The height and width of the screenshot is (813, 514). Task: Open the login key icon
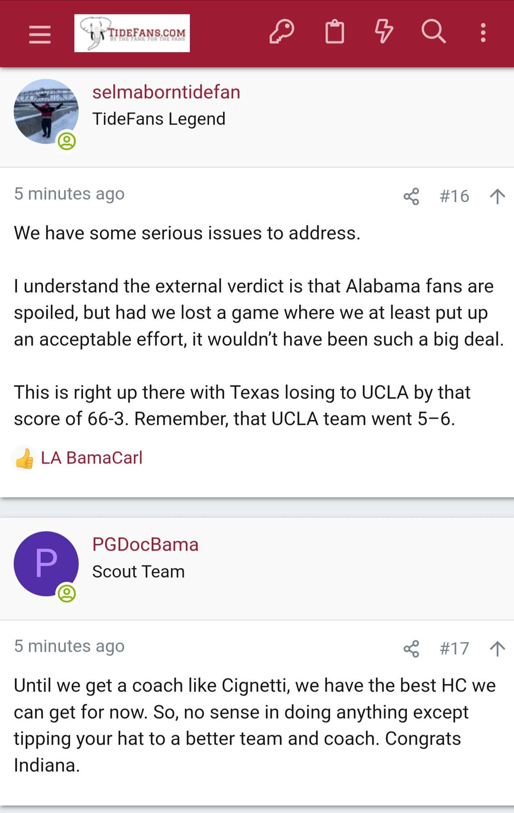pyautogui.click(x=282, y=32)
